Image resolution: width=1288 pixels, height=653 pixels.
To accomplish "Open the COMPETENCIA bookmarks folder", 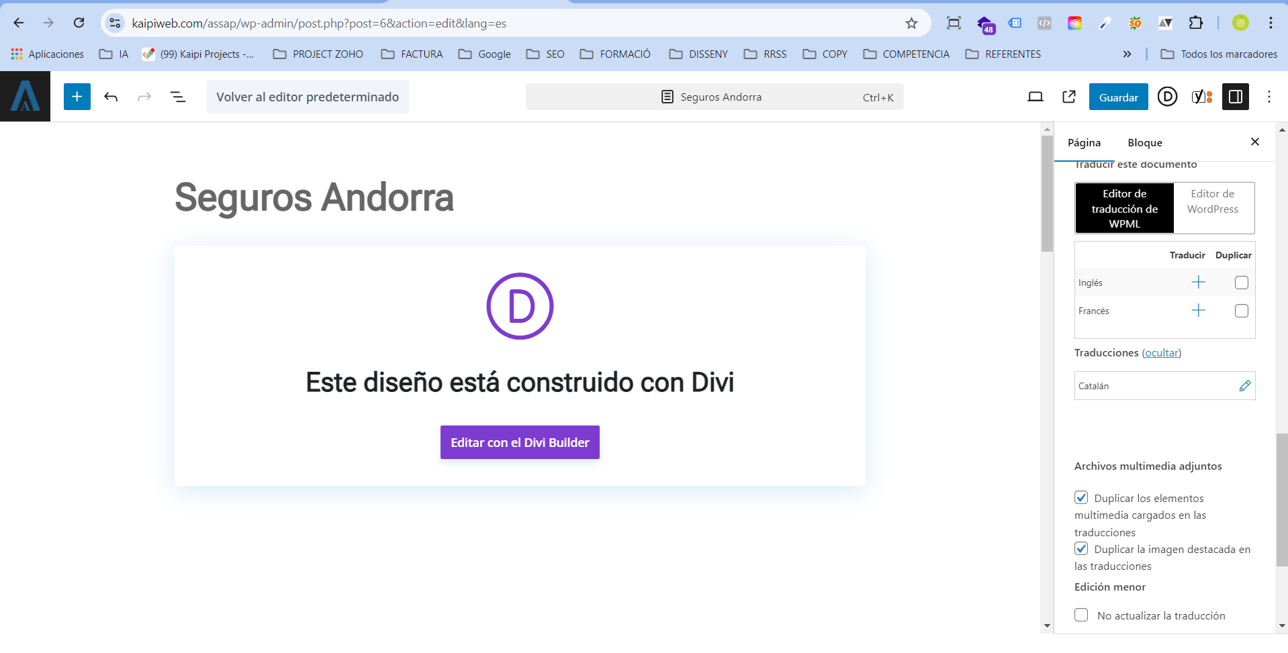I will coord(906,54).
